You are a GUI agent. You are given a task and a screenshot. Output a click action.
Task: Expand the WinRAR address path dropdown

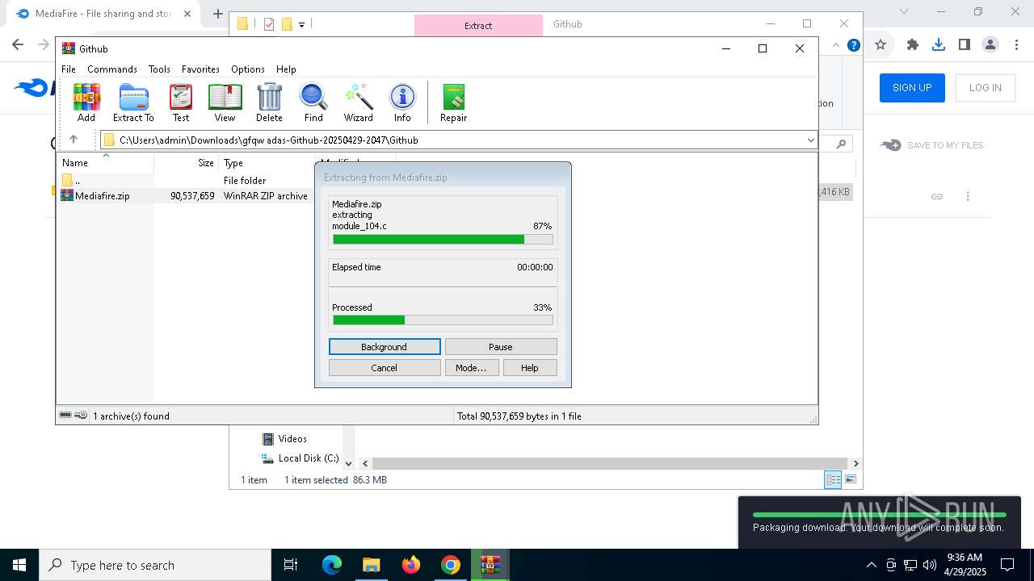click(x=810, y=140)
